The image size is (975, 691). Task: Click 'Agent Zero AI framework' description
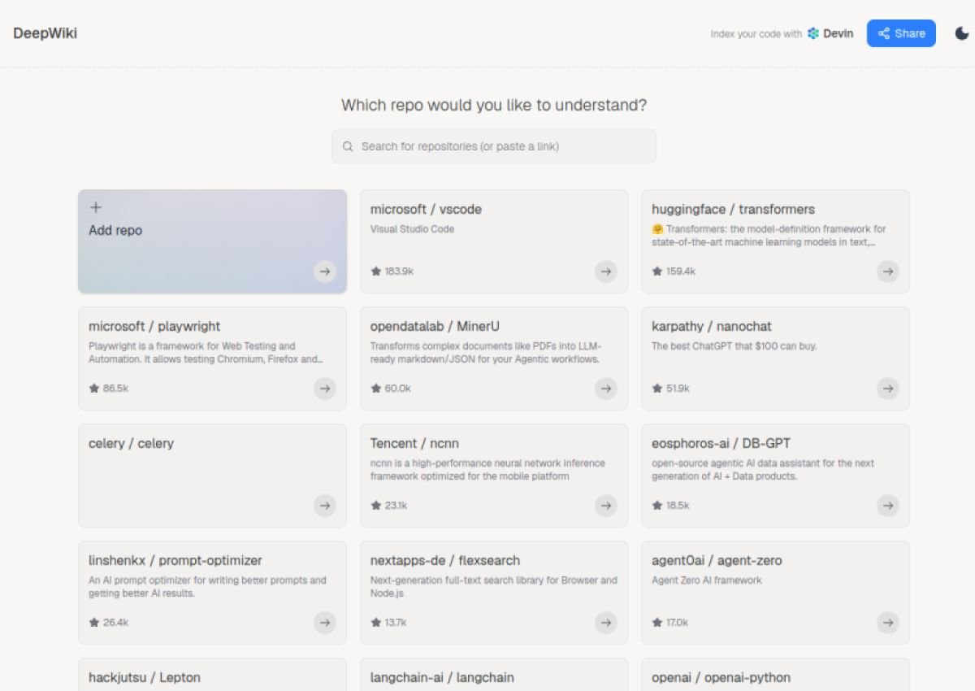707,580
